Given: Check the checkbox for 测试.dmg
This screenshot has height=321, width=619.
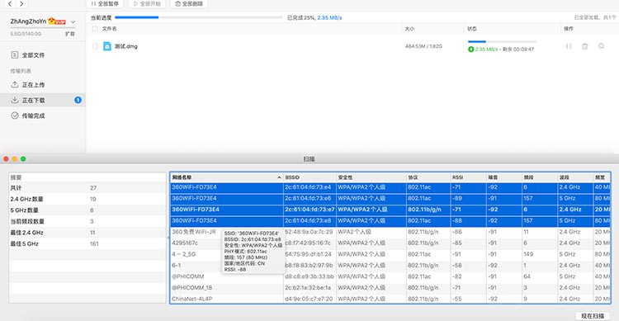Looking at the screenshot, I should tap(95, 46).
